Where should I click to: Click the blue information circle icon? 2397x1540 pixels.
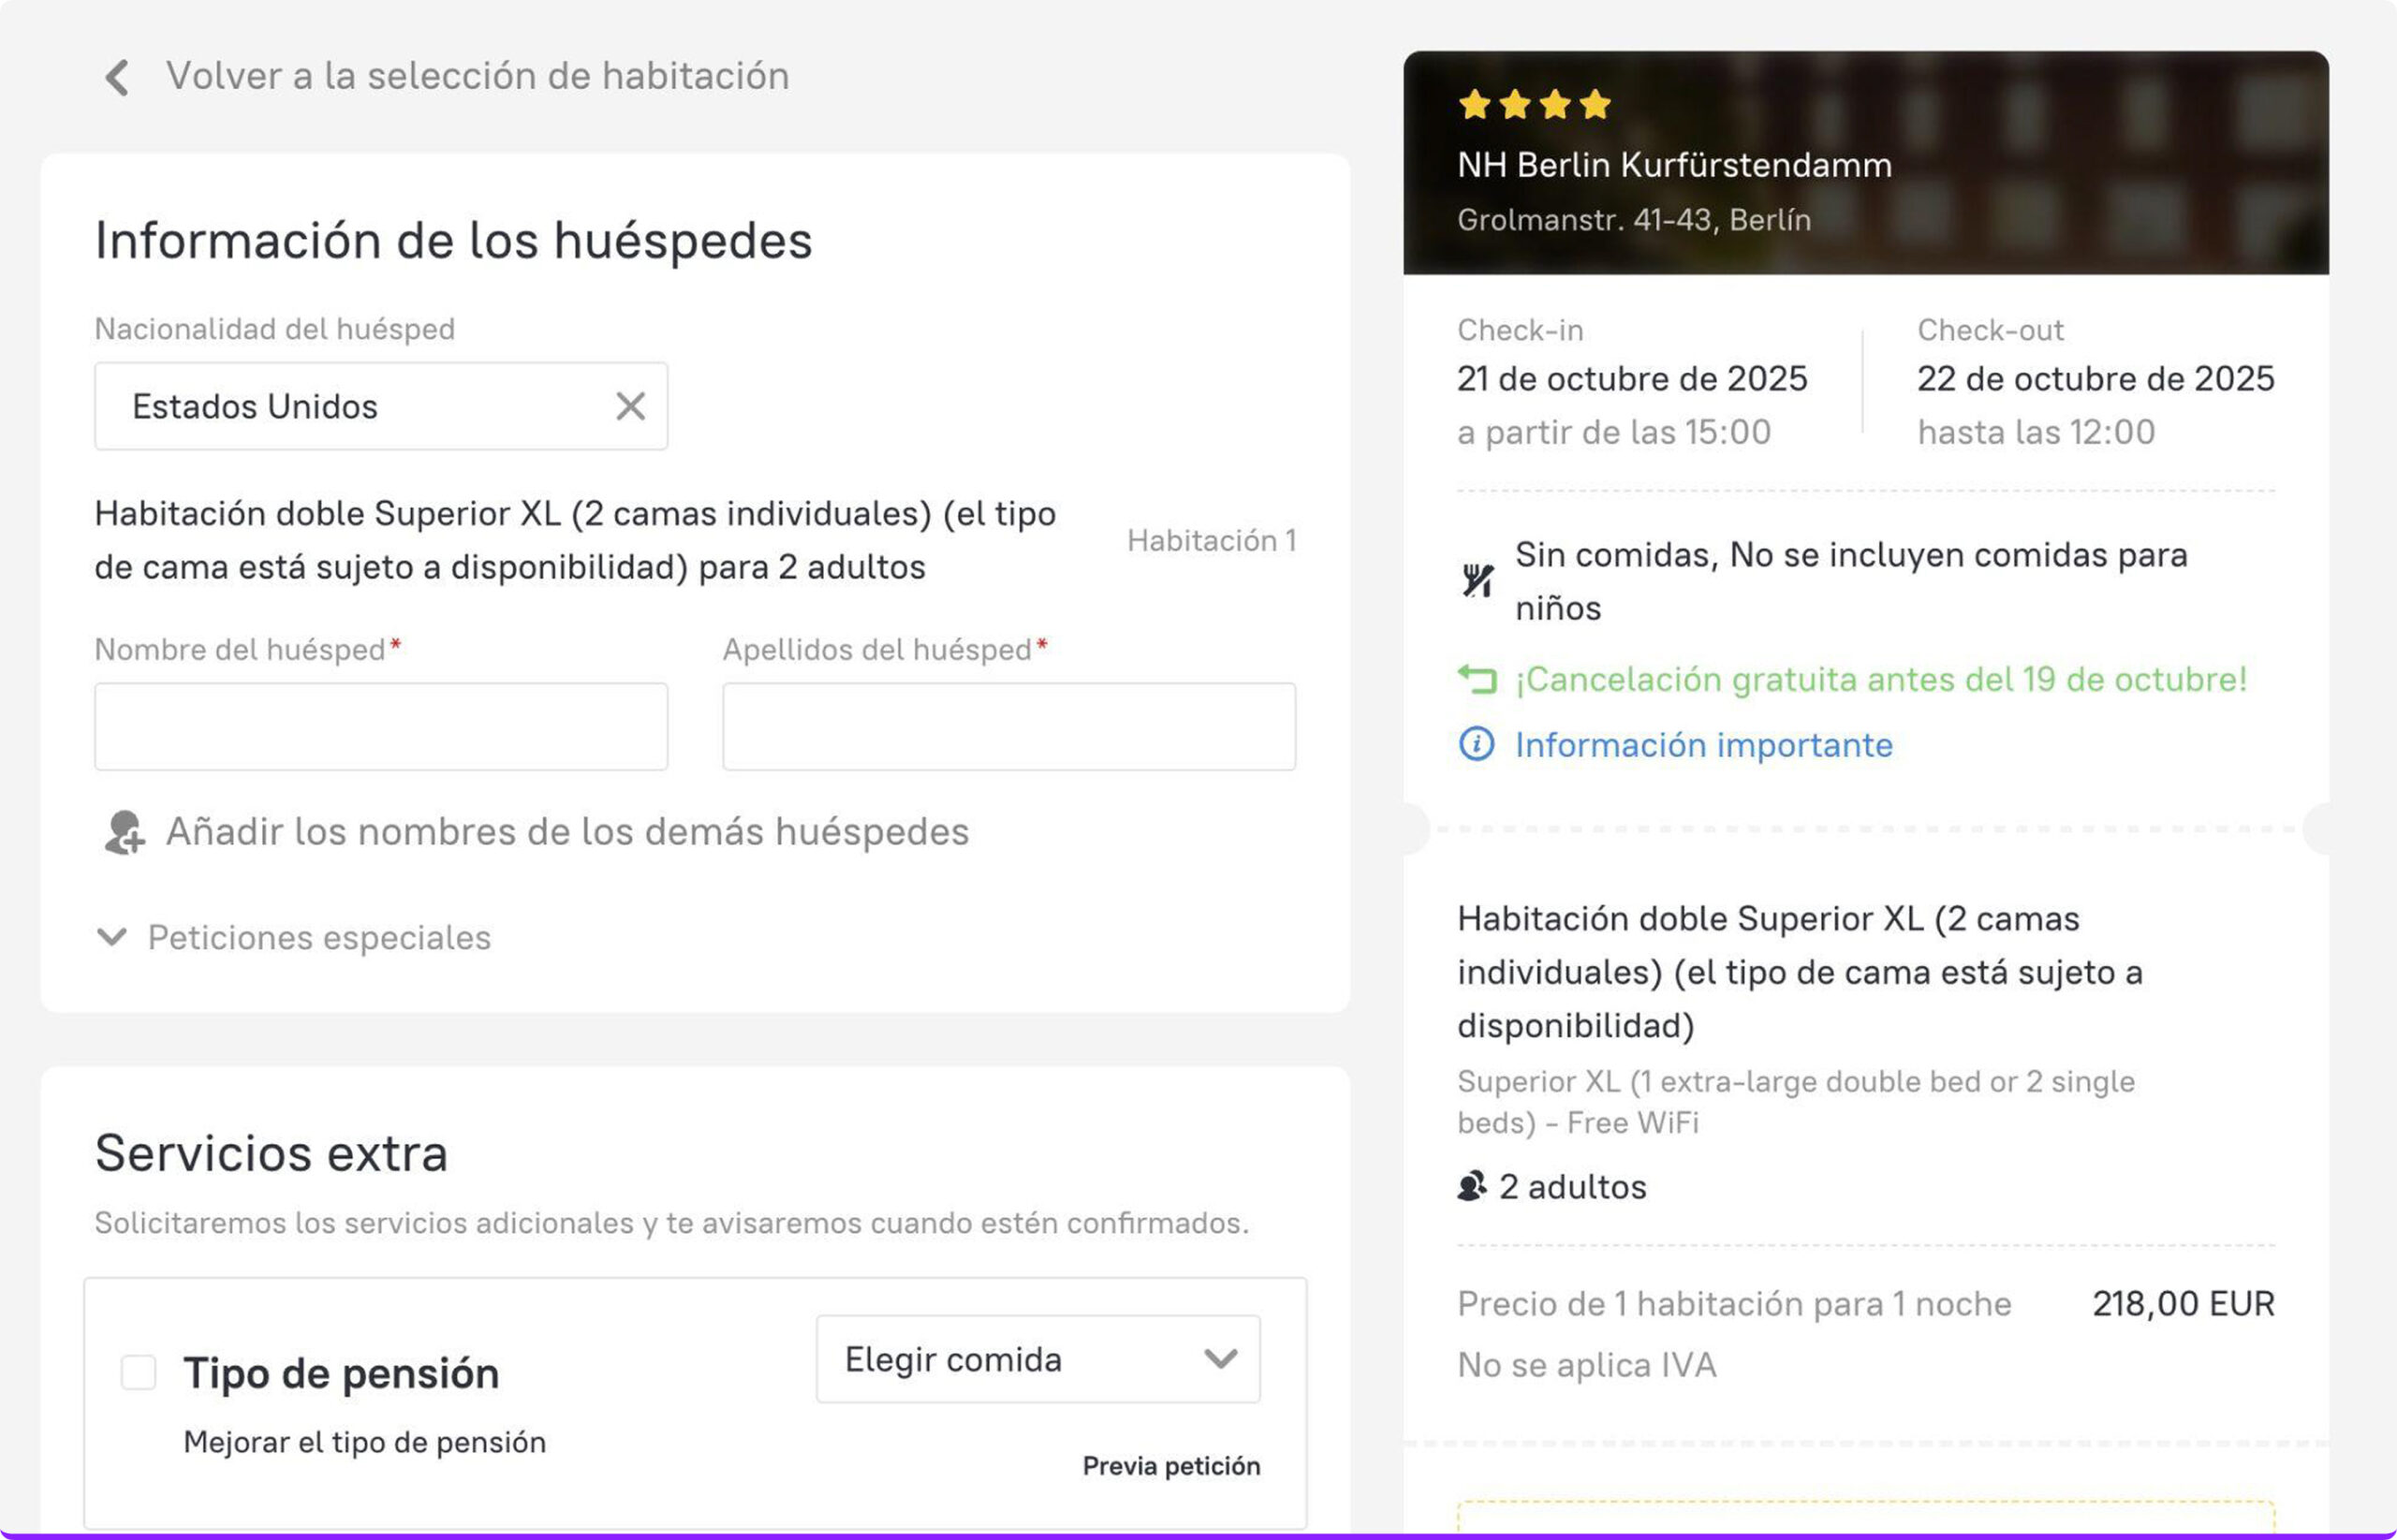click(x=1476, y=745)
